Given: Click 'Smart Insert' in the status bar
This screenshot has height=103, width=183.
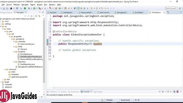Looking at the screenshot, I should (125, 100).
